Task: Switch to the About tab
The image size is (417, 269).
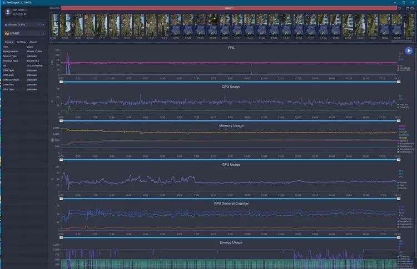Action: (x=33, y=42)
